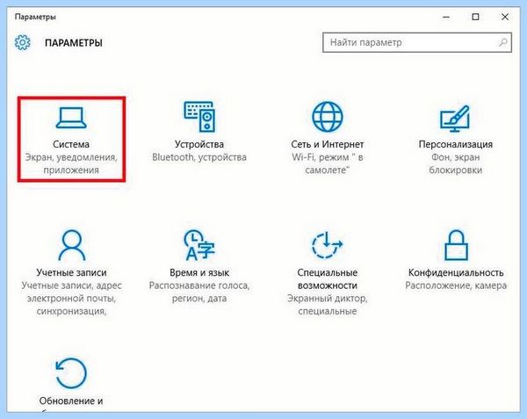Maximize the Параметры window
527x419 pixels.
(475, 17)
